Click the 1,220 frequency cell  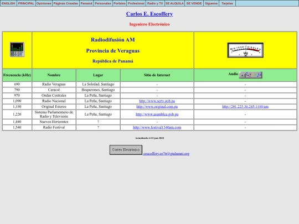pyautogui.click(x=17, y=114)
